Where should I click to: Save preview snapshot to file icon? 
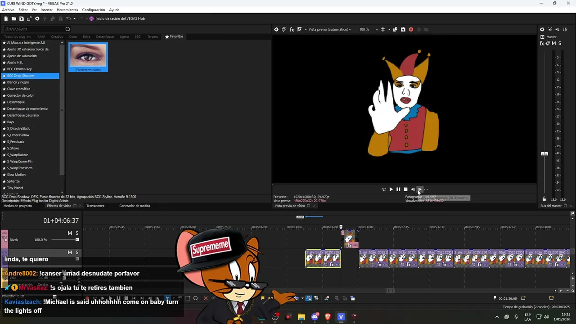click(x=403, y=29)
